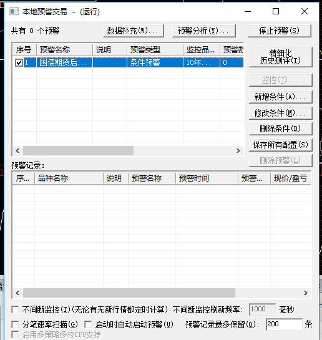Add a condition via 新增条件(A)

point(281,97)
